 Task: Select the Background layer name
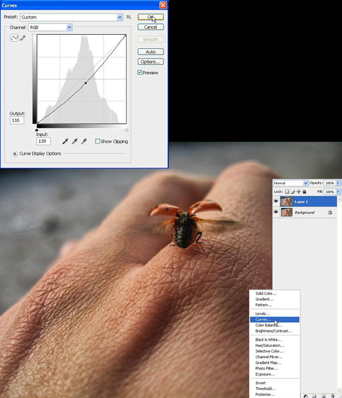304,212
